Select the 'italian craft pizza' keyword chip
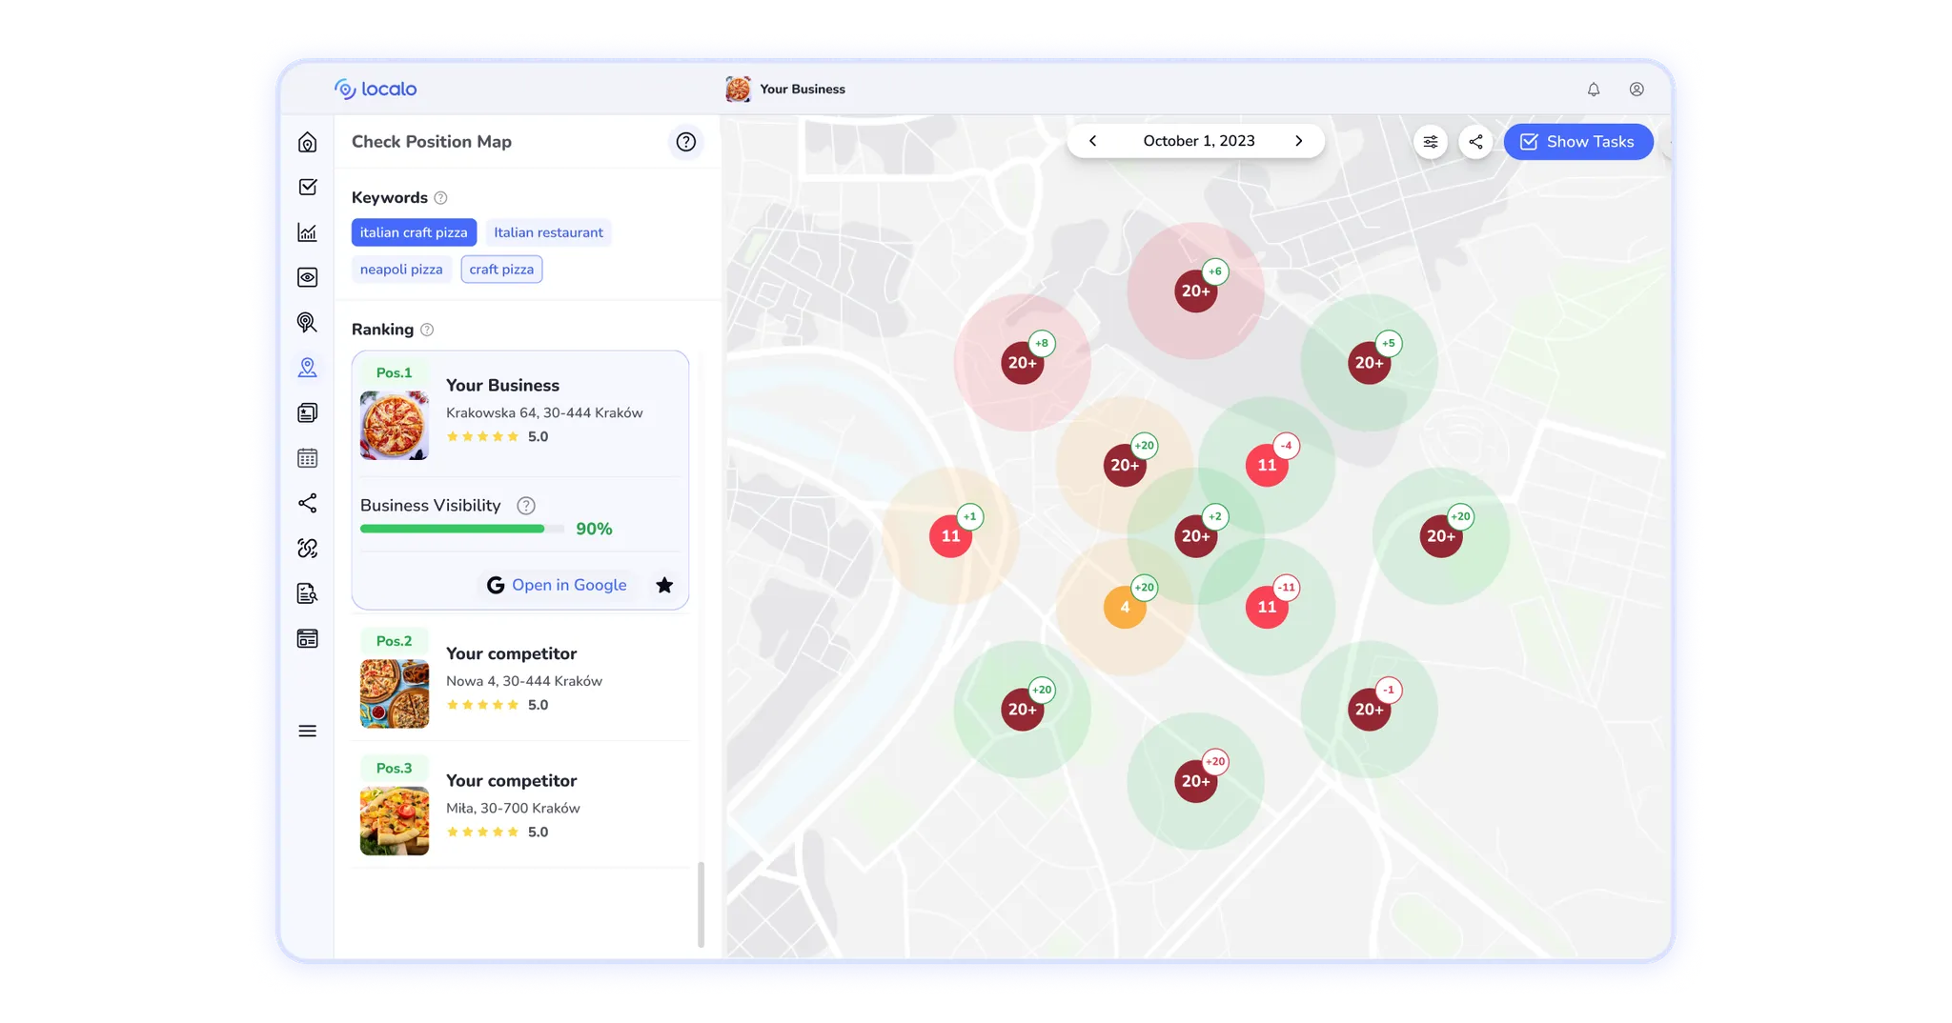This screenshot has height=1023, width=1952. (x=414, y=232)
